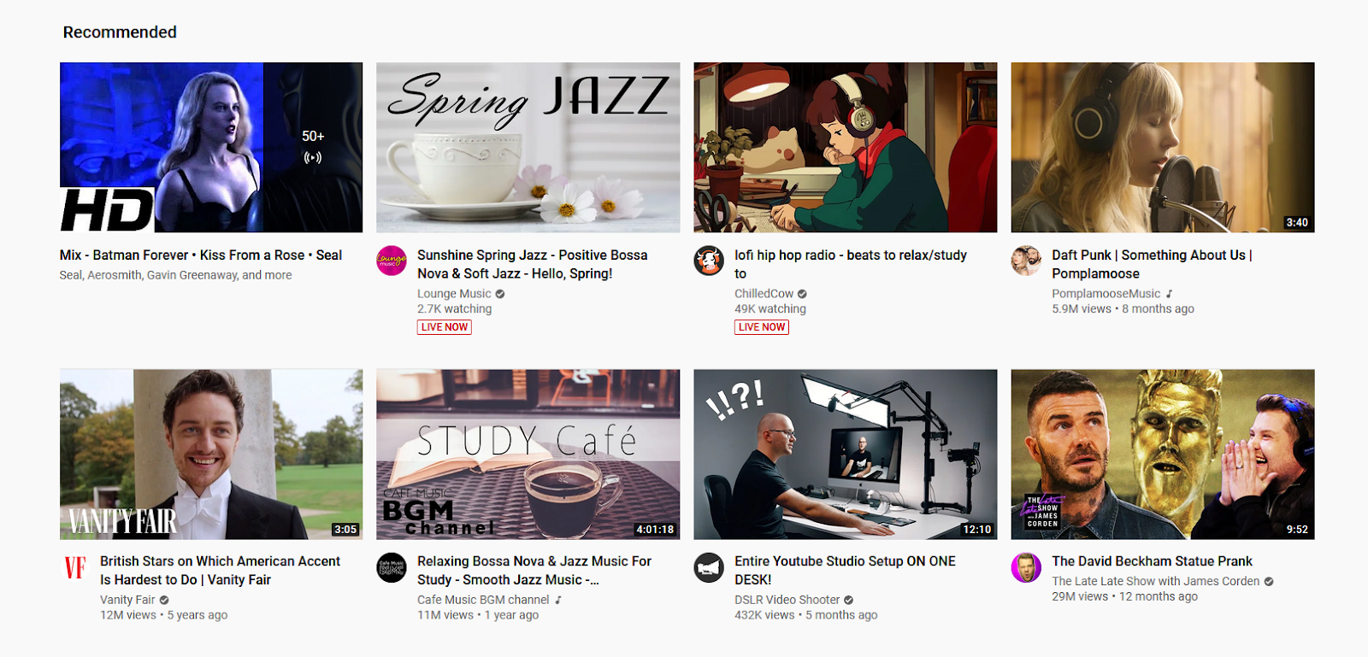Click the LIVE NOW badge under ChilledCow
Viewport: 1368px width, 657px height.
[762, 327]
